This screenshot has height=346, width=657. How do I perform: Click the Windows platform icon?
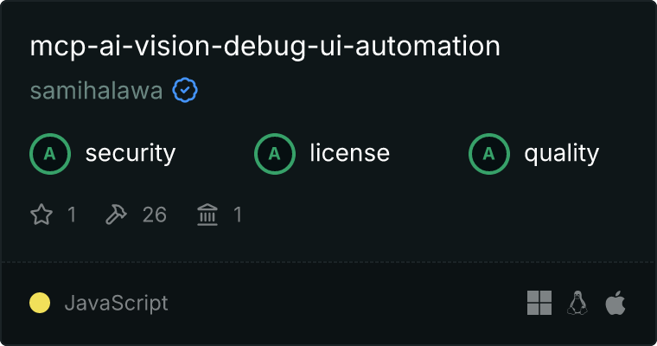539,303
